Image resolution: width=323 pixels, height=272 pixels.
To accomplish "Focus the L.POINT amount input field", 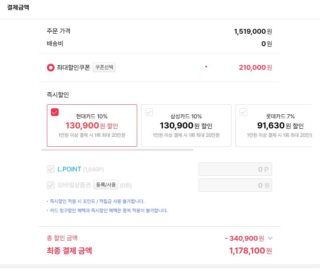I will 235,169.
